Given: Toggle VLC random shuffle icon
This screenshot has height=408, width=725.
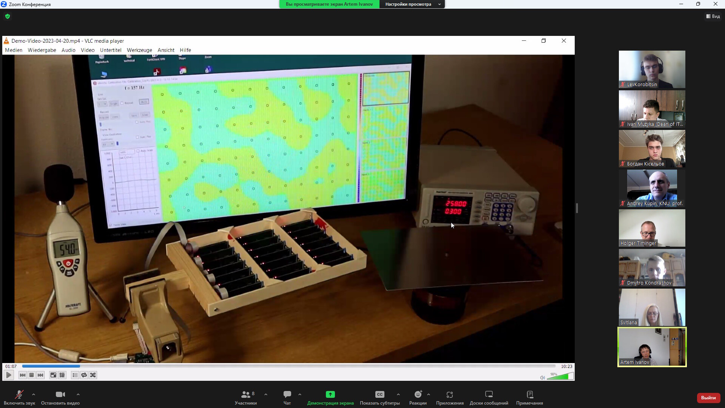Looking at the screenshot, I should click(93, 375).
